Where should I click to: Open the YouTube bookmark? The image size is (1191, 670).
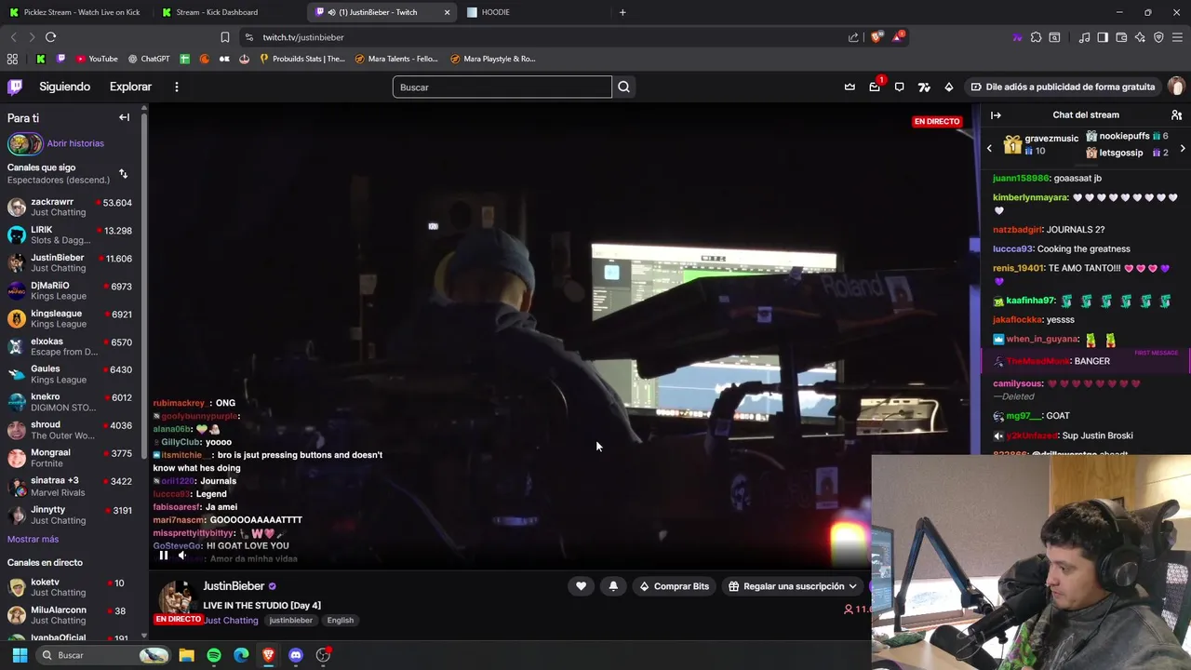click(x=97, y=59)
